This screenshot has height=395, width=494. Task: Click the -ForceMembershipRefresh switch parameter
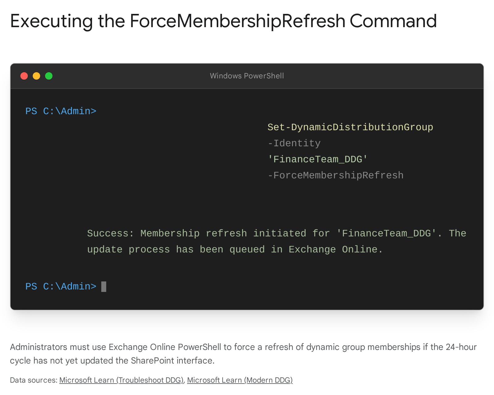coord(335,175)
